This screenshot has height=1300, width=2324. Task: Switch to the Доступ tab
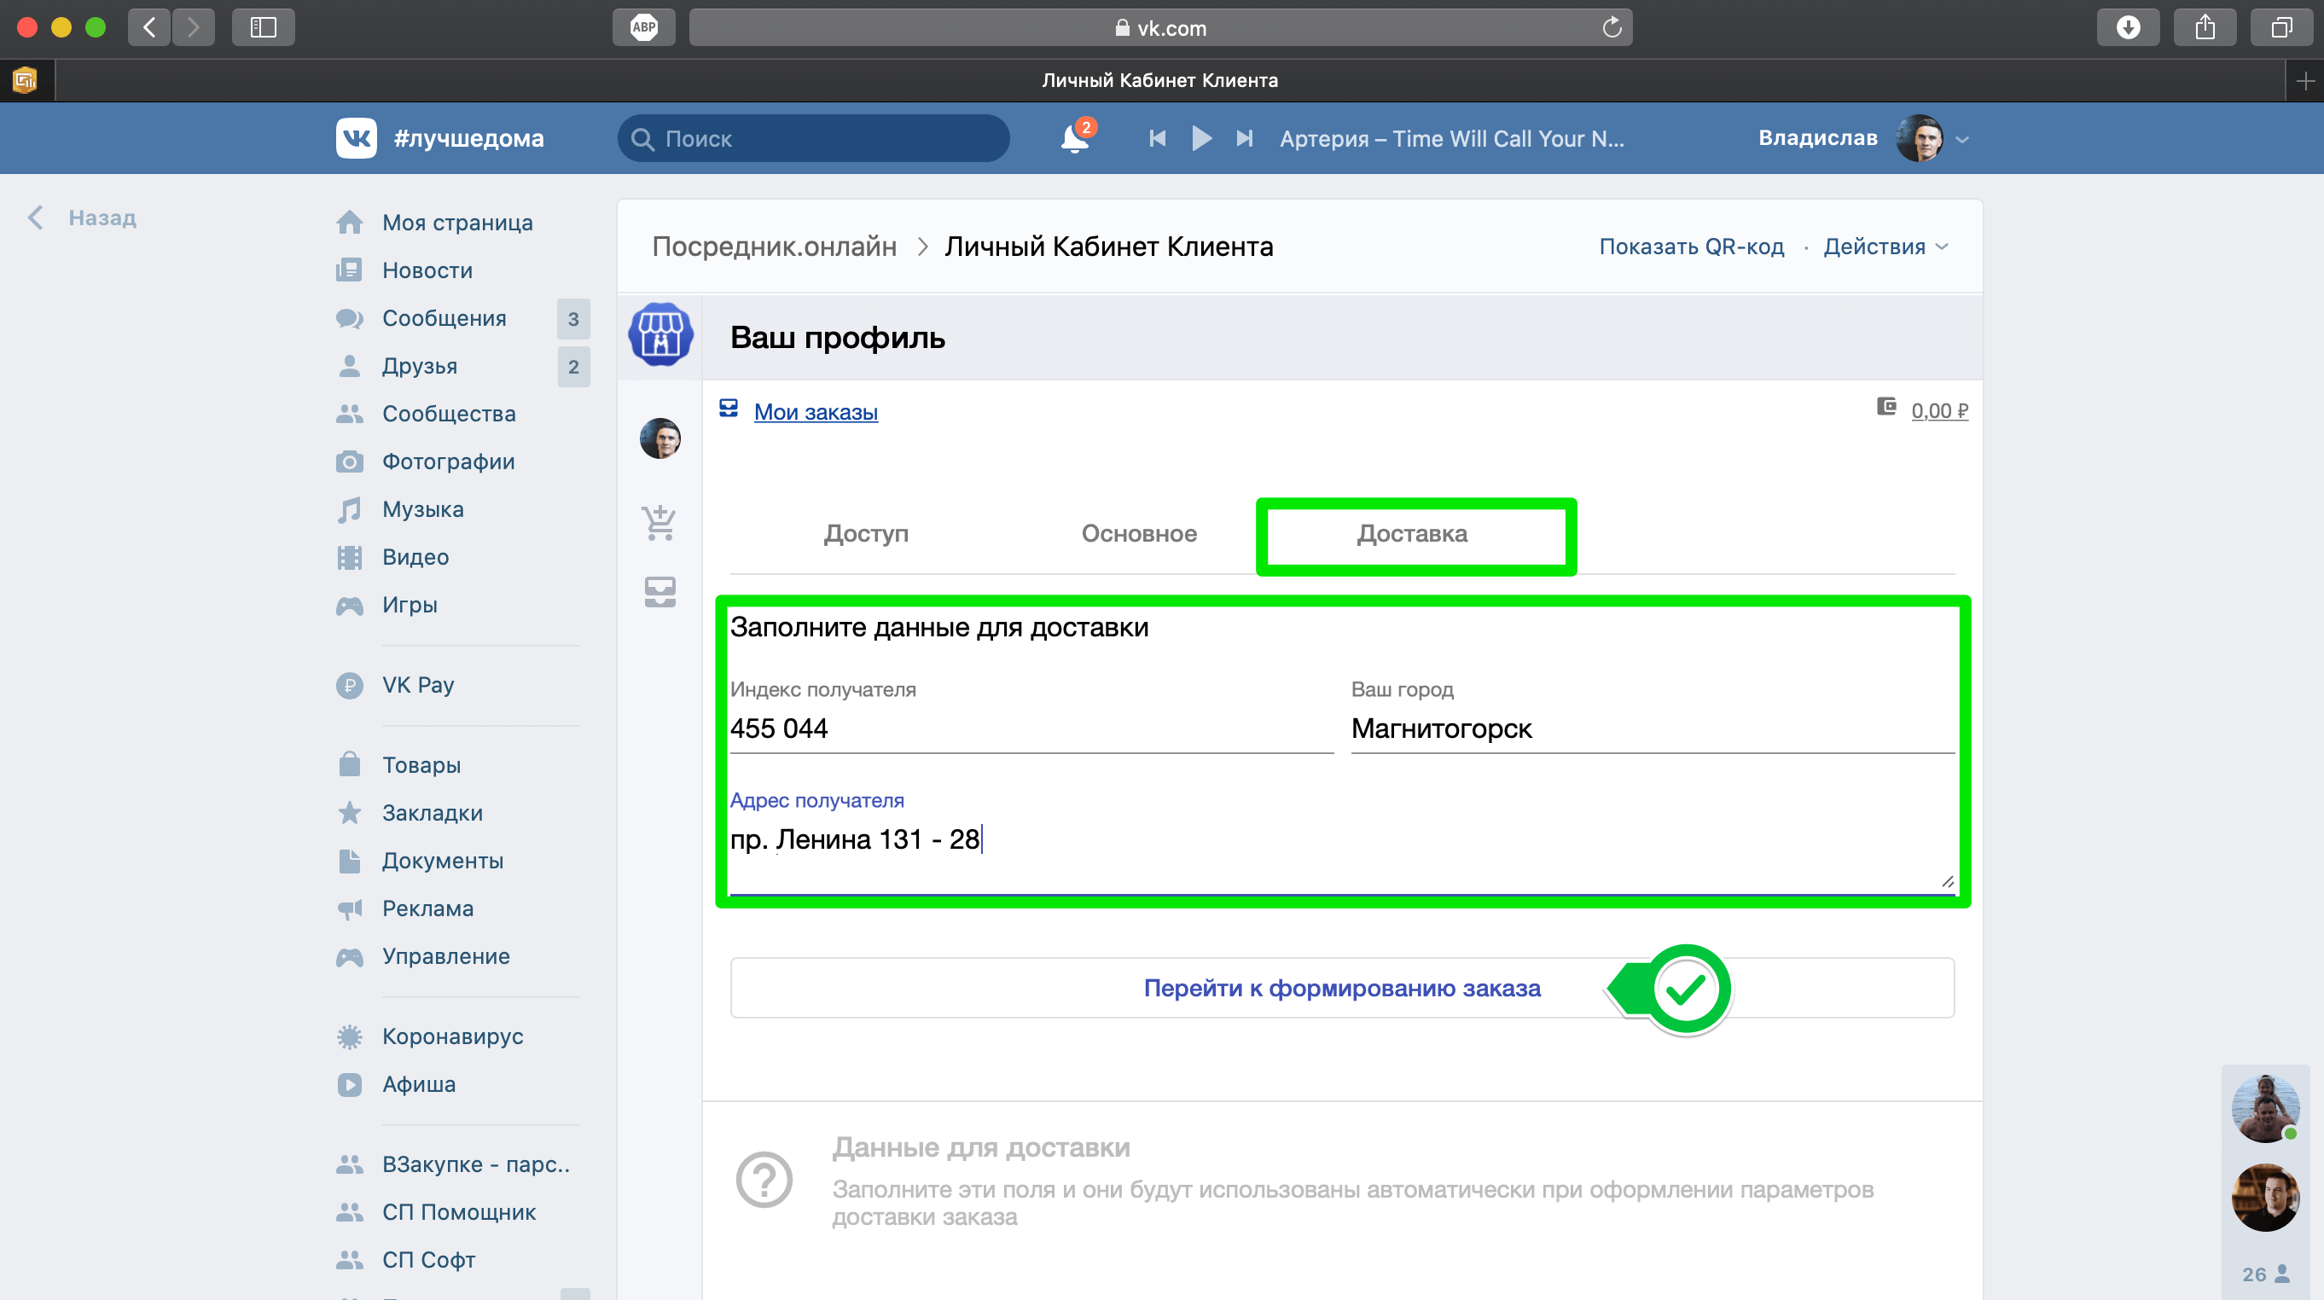point(865,533)
